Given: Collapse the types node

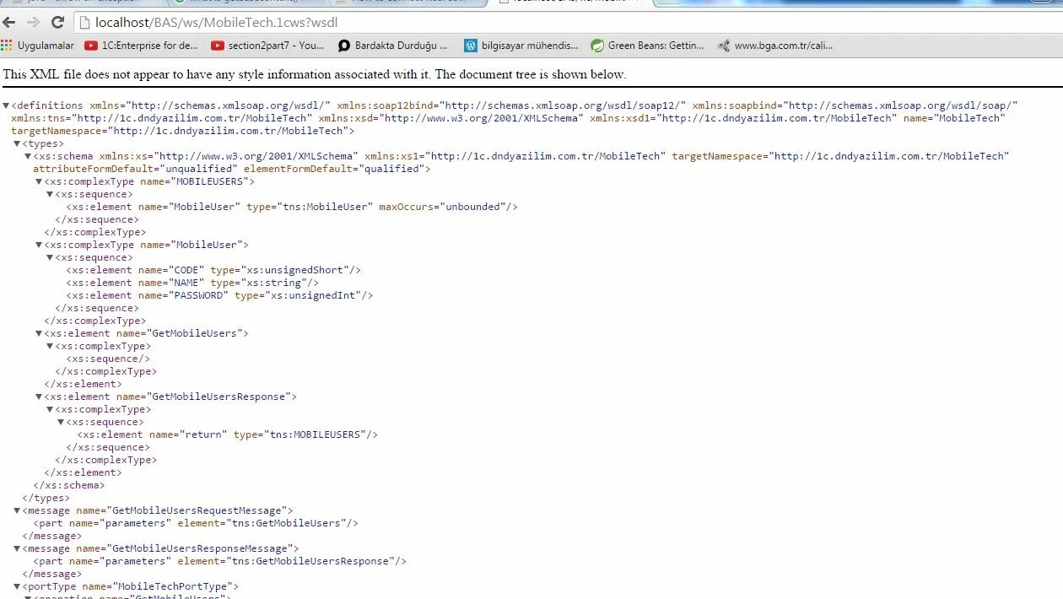Looking at the screenshot, I should tap(18, 143).
